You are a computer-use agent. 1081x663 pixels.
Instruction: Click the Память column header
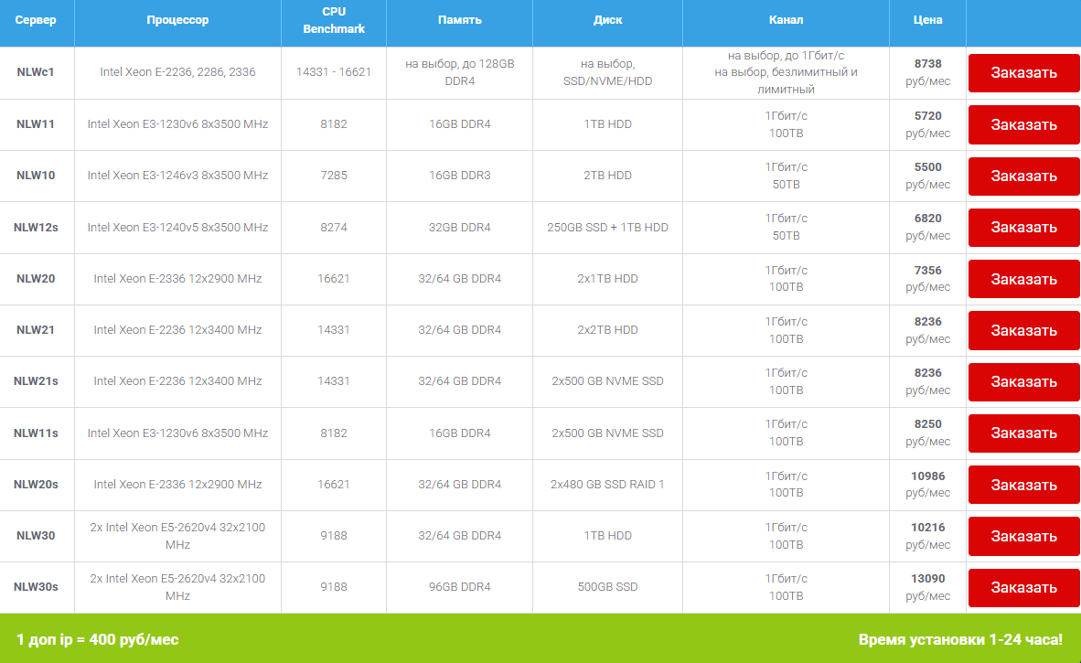click(459, 20)
